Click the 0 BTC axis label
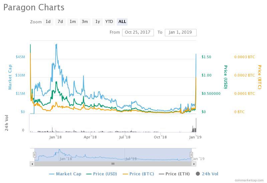 tap(239, 112)
